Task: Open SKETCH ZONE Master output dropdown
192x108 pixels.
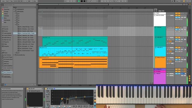Action: click(170, 15)
